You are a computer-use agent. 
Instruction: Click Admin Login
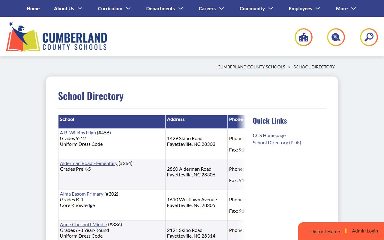(x=365, y=231)
